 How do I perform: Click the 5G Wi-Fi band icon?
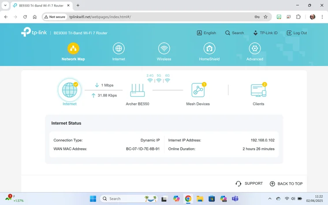(x=159, y=81)
